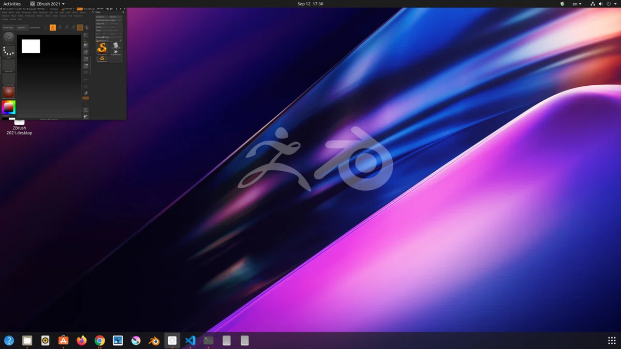The image size is (621, 349).
Task: Toggle the Live Boolean button
Action: [x=35, y=27]
